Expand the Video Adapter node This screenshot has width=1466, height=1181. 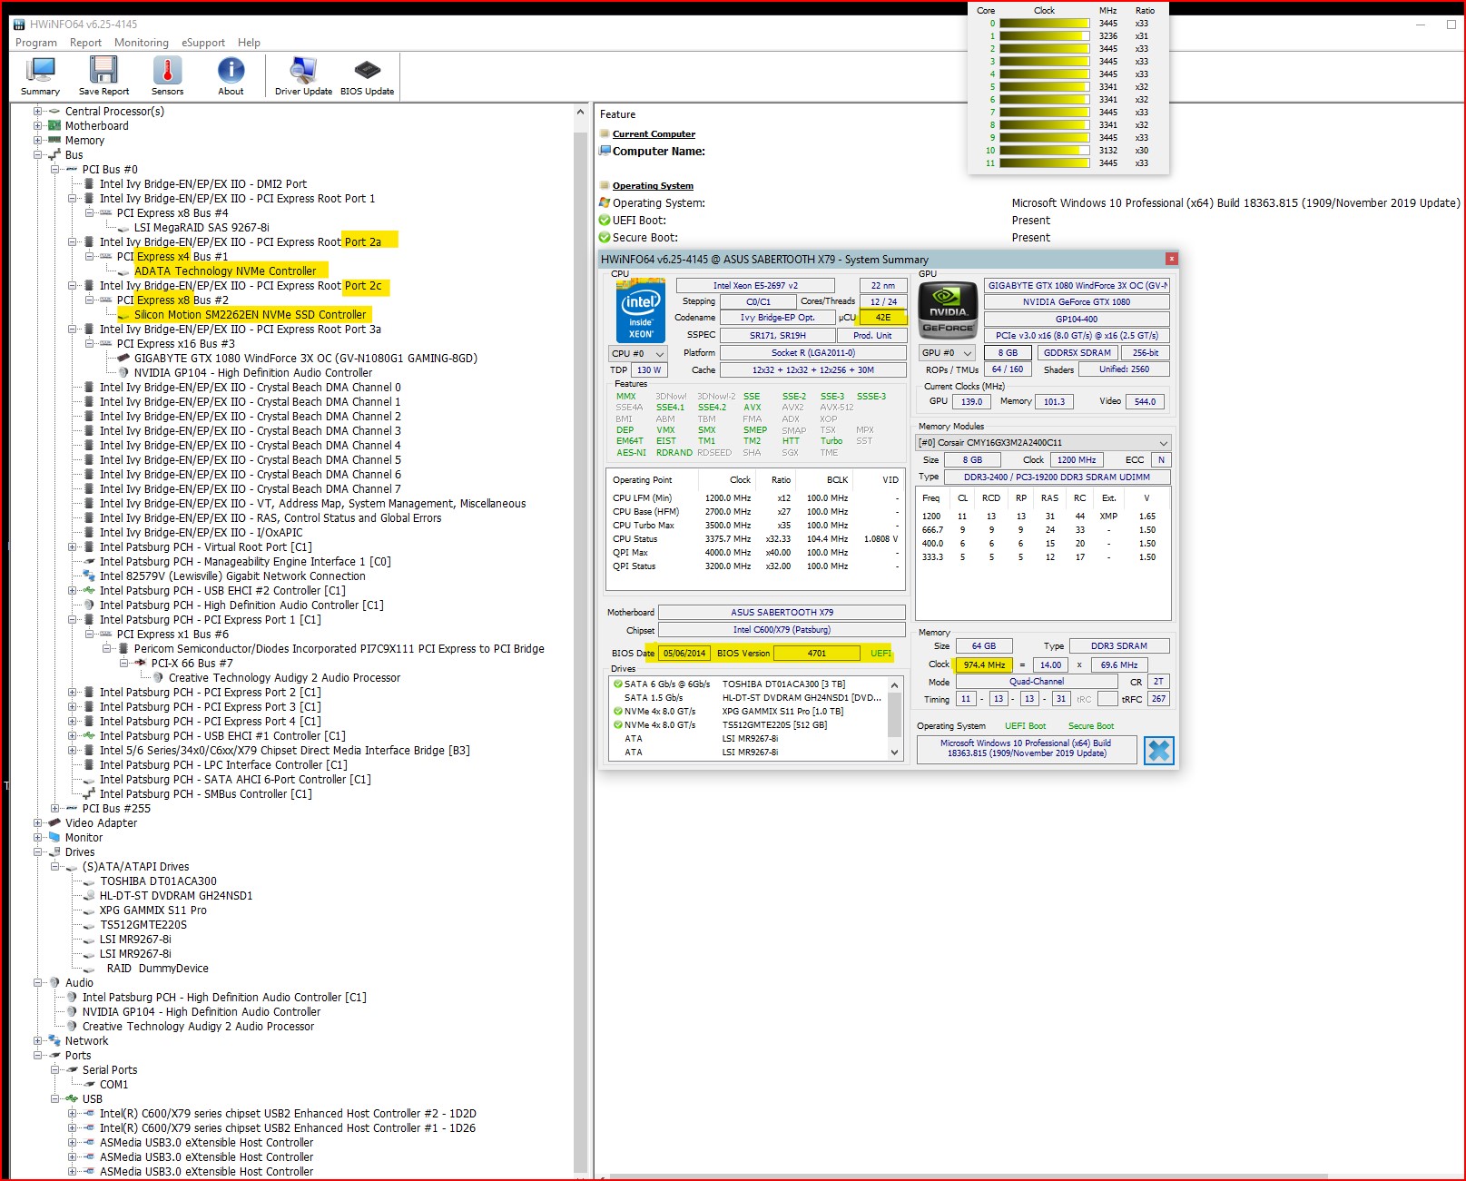pyautogui.click(x=38, y=823)
